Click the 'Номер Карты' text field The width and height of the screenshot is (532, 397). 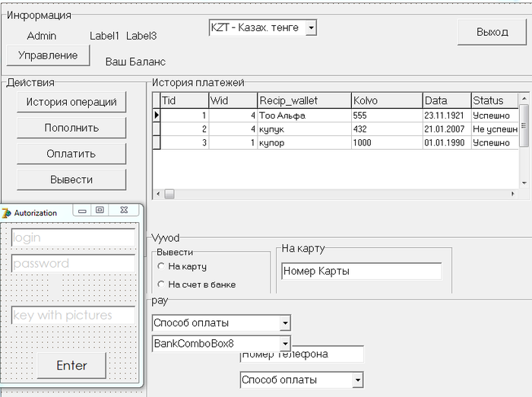(x=361, y=272)
